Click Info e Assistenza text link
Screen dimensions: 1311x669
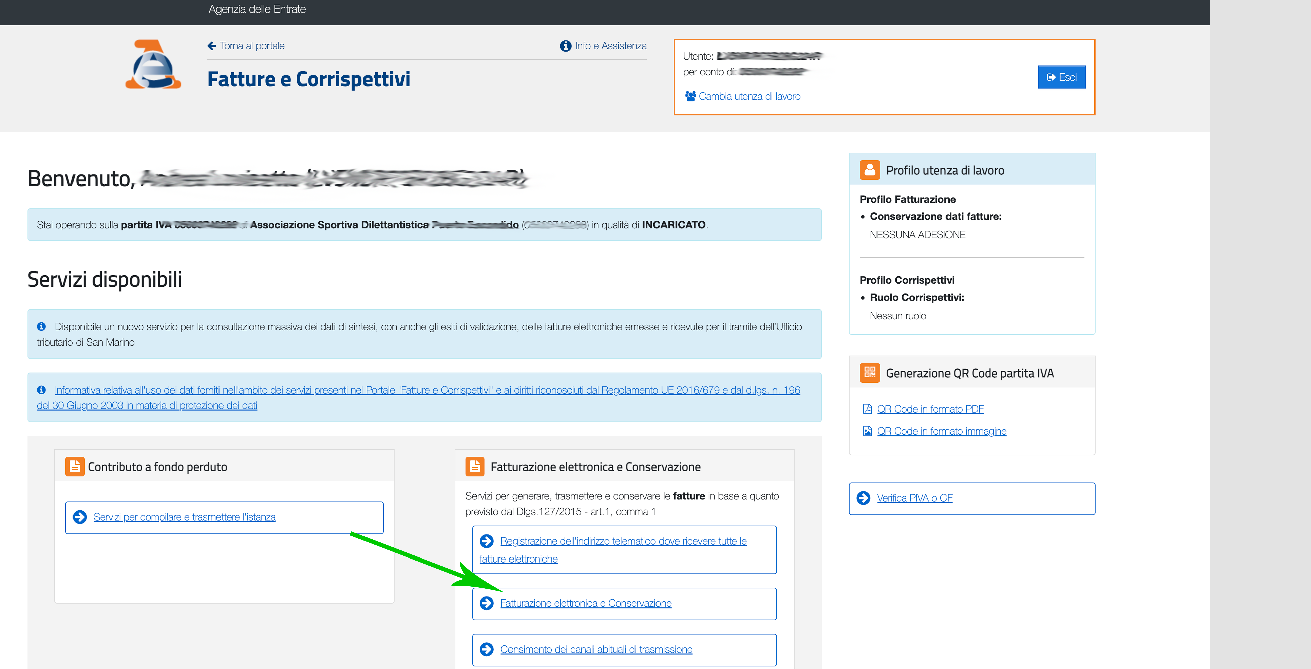coord(611,46)
